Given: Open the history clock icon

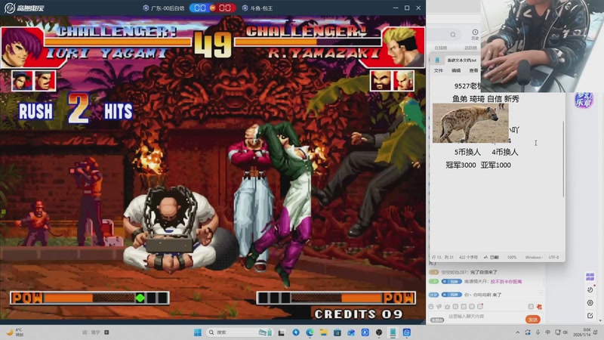Looking at the screenshot, I should [x=475, y=34].
